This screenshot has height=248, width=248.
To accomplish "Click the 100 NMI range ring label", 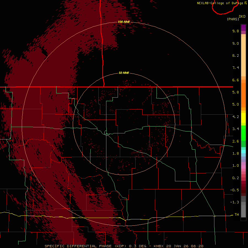I will click(124, 22).
